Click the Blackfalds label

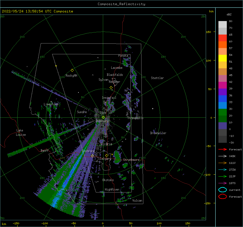115,75
